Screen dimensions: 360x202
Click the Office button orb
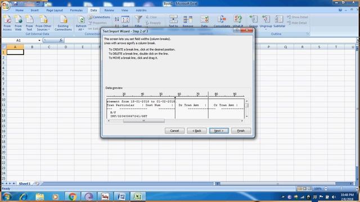click(6, 6)
